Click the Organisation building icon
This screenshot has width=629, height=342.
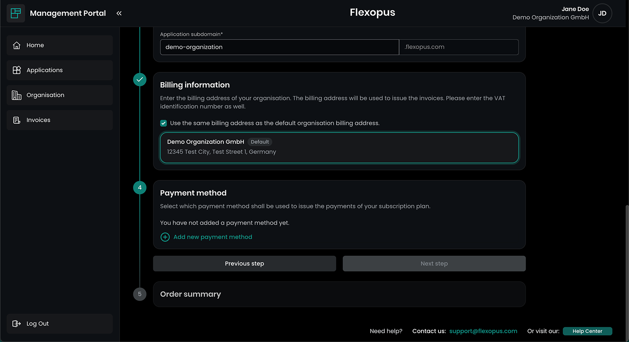tap(17, 95)
